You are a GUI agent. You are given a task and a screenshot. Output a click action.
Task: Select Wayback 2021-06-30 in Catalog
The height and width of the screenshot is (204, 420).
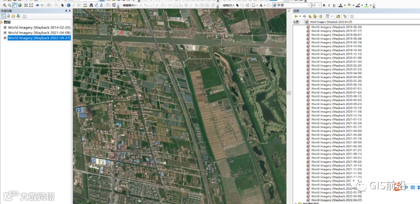point(336,146)
